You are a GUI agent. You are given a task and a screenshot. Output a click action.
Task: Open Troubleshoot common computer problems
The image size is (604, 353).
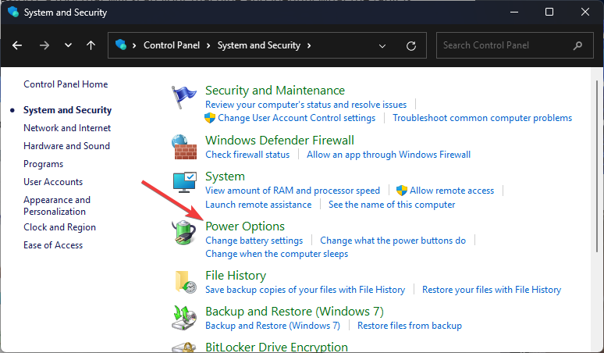point(482,118)
